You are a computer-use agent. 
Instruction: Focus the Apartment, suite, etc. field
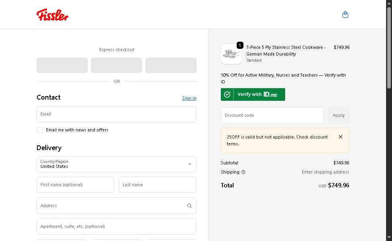point(116,226)
